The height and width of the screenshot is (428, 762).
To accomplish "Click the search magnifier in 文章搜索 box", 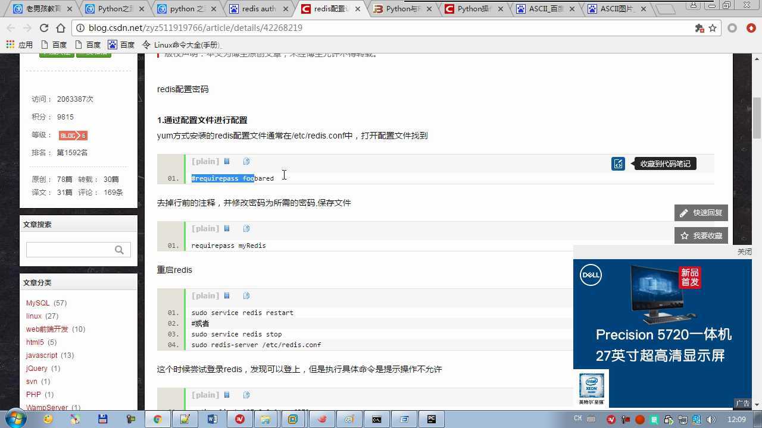I will [119, 250].
